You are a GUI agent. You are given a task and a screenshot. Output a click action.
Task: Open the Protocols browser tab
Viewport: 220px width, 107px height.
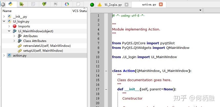(67, 4)
